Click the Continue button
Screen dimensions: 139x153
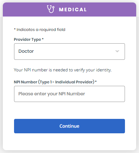[x=69, y=126]
